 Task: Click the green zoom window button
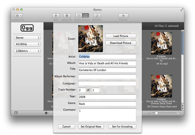click(x=21, y=10)
